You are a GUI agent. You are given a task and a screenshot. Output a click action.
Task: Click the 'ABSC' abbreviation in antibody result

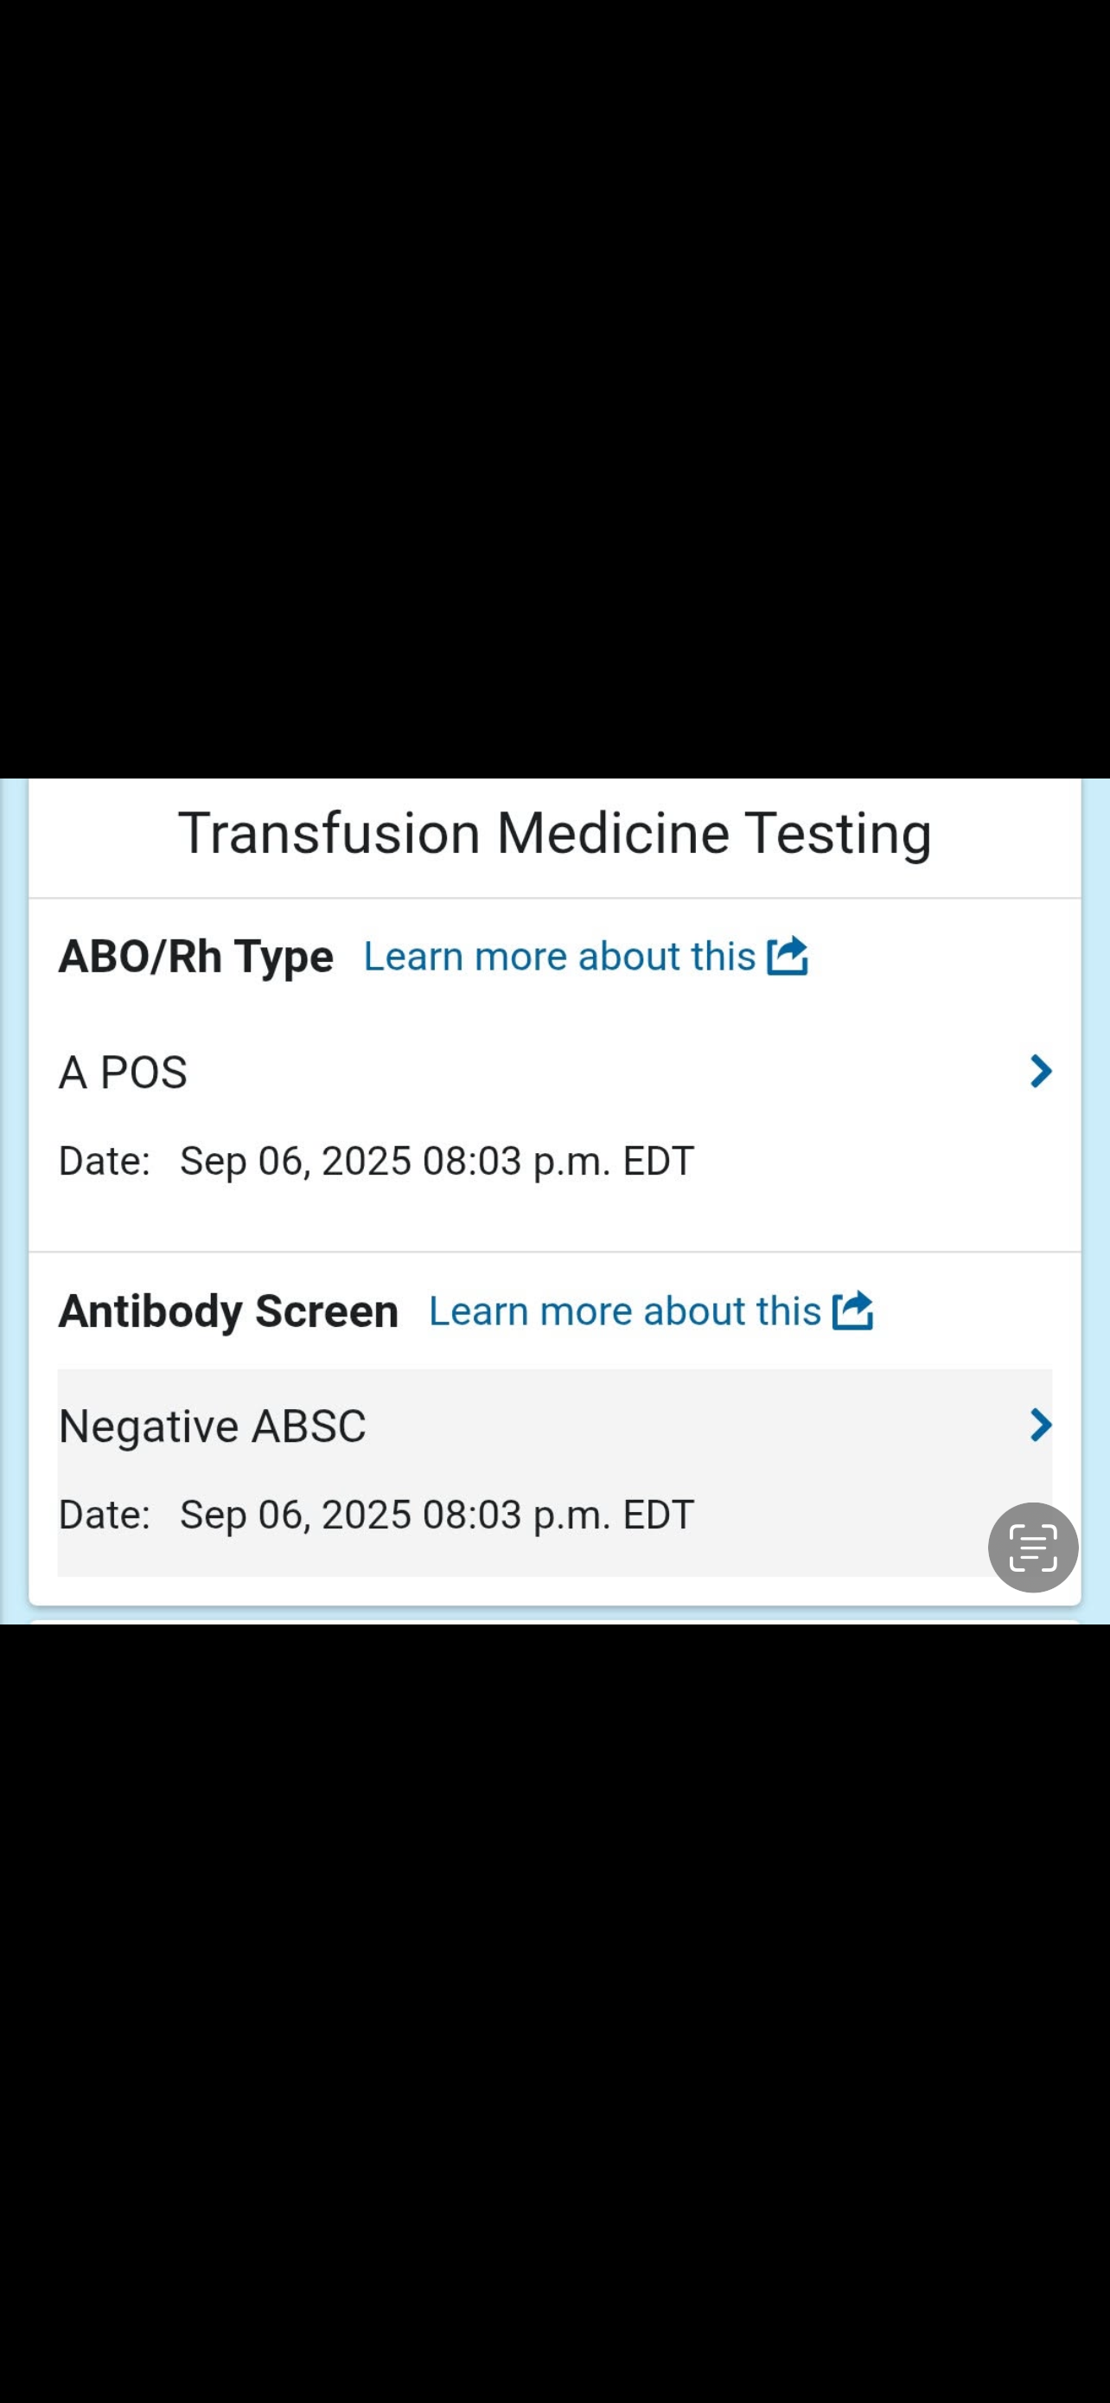pos(309,1426)
